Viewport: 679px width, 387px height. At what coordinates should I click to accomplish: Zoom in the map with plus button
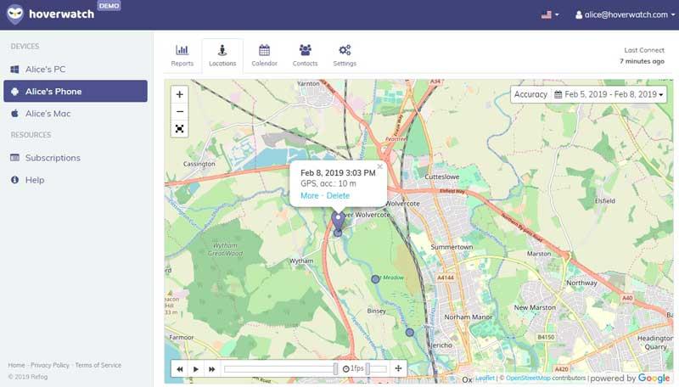pos(179,94)
